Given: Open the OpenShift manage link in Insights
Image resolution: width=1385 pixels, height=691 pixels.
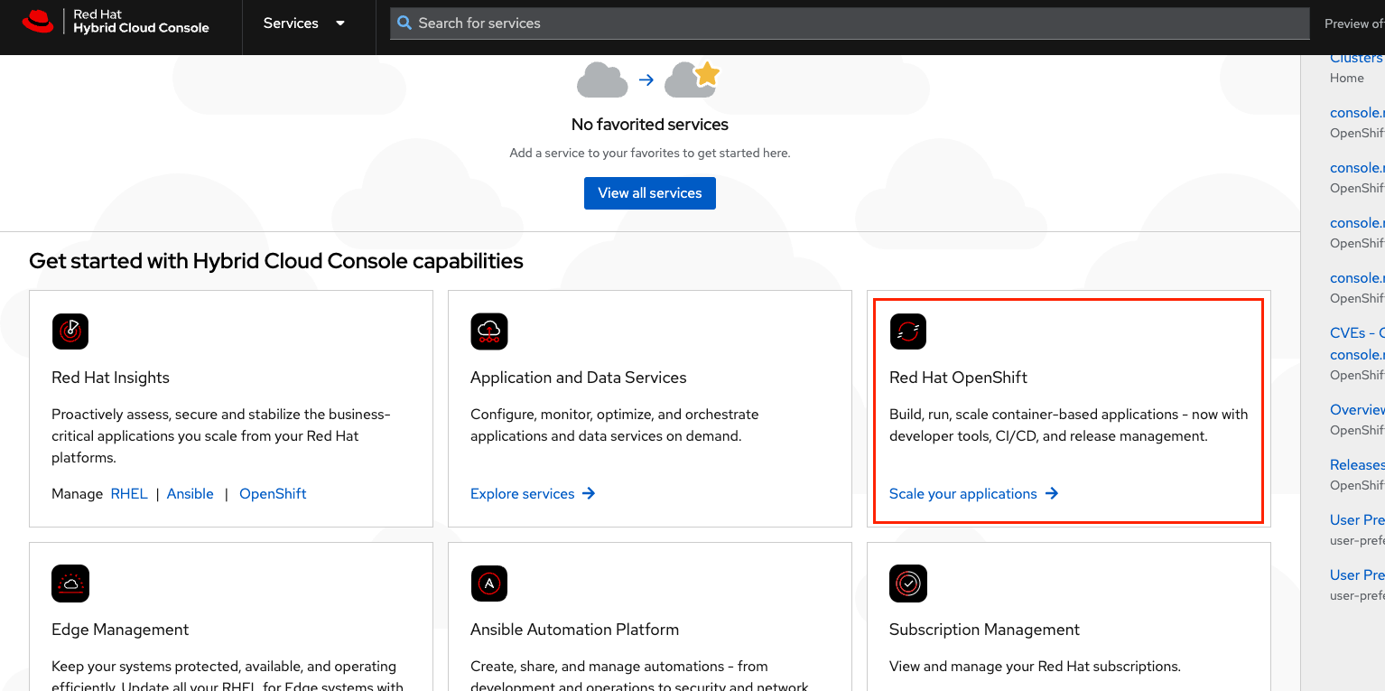Looking at the screenshot, I should pos(273,494).
